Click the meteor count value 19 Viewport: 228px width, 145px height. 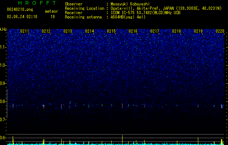[53, 17]
